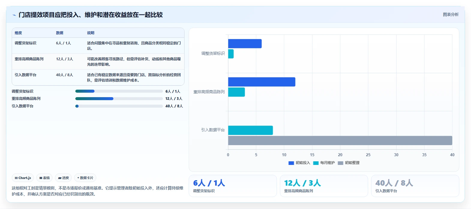Click the 12人 / 3人 progress value

[x=174, y=99]
